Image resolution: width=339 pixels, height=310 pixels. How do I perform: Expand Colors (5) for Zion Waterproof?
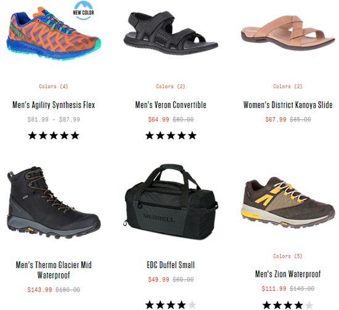[x=288, y=256]
